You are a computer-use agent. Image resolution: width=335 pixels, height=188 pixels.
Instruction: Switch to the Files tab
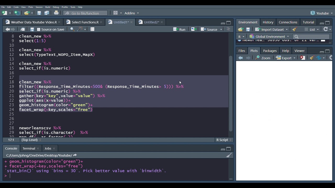[x=242, y=51]
